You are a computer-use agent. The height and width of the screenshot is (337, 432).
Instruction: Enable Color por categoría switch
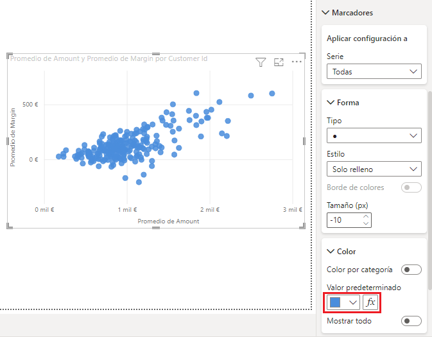click(x=411, y=270)
